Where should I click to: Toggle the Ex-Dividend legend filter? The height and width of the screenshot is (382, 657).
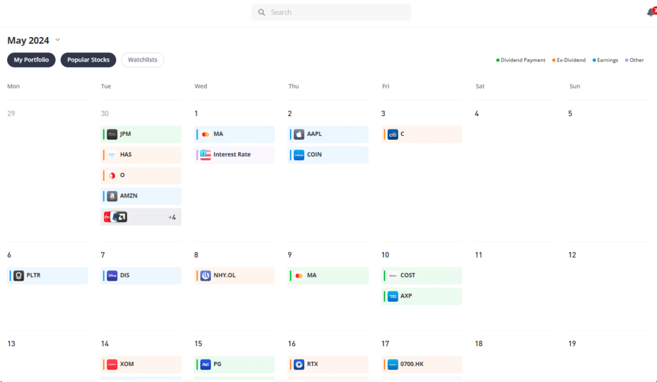click(569, 60)
